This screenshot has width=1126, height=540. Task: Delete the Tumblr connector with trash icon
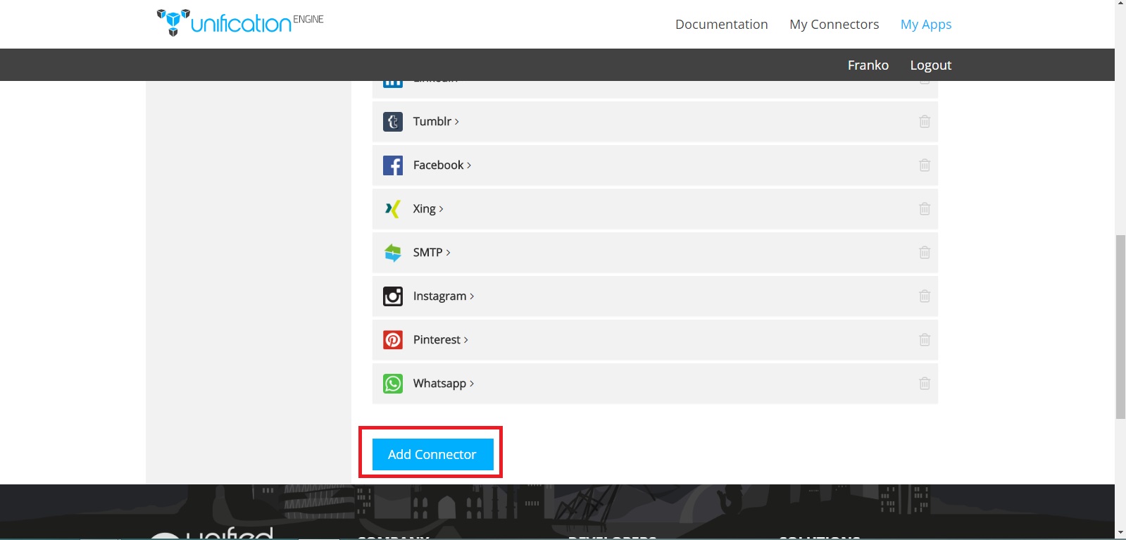925,122
